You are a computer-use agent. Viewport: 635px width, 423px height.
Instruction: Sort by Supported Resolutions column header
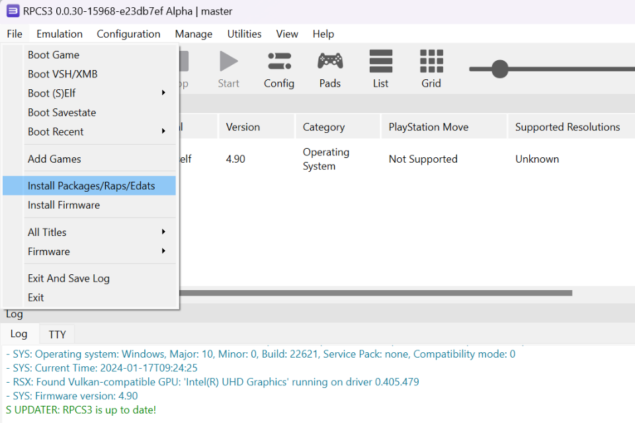point(571,127)
